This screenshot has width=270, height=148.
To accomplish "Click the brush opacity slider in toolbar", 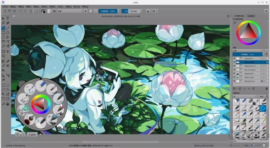I will [x=108, y=11].
